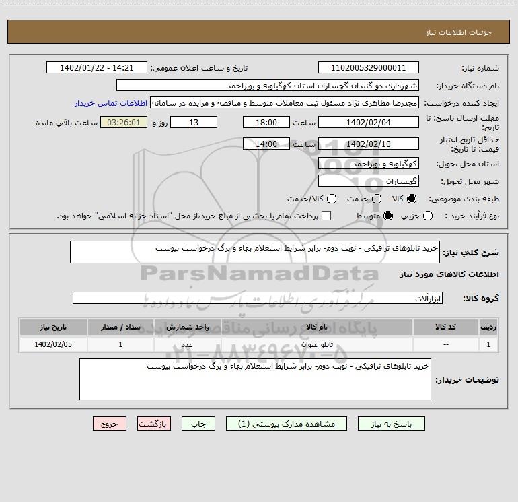
Task: Click the توضیحات خریدار text area
Action: [x=255, y=379]
